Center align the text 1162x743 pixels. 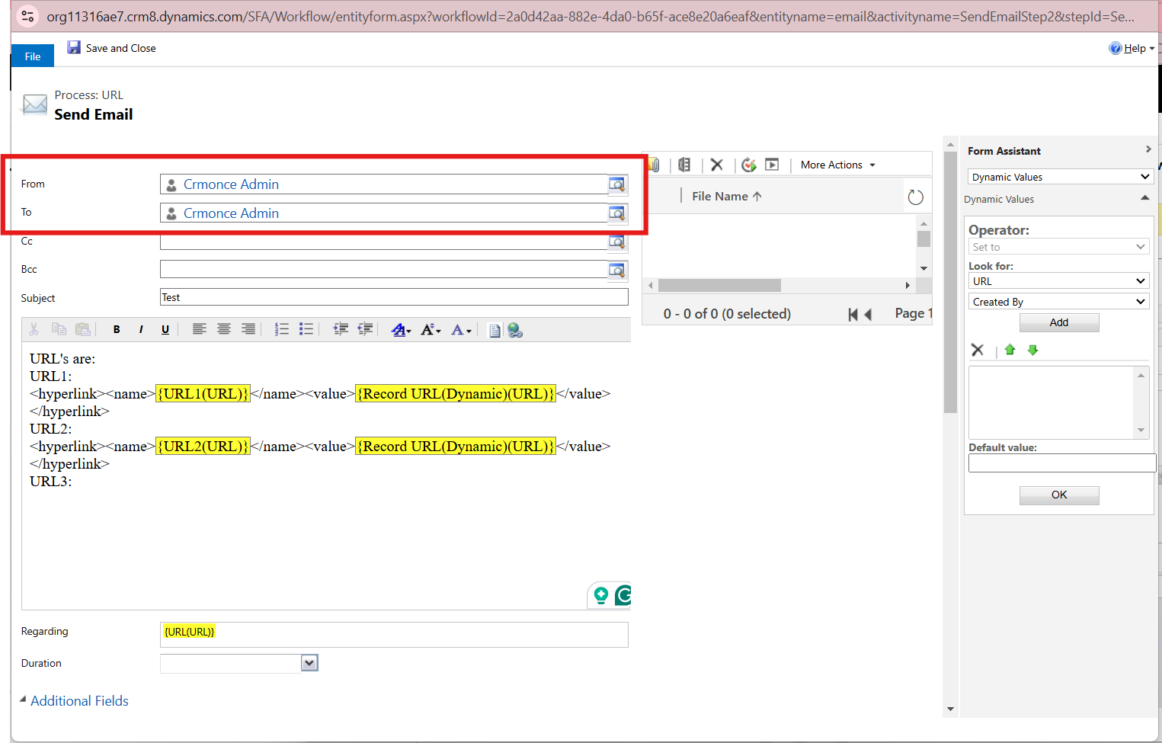click(x=224, y=329)
